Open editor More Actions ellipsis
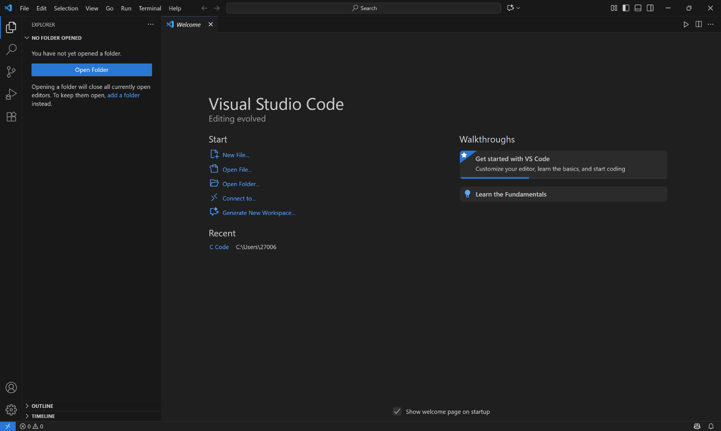The width and height of the screenshot is (721, 431). 711,24
